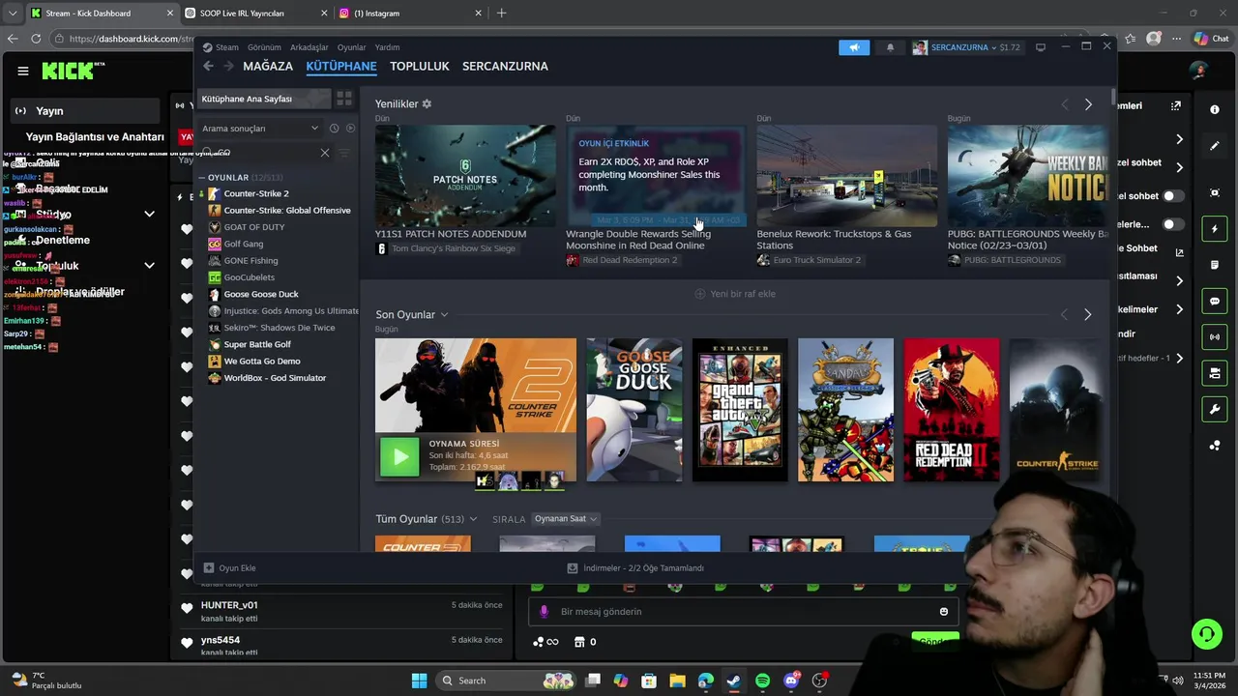Click Oyun Ekle button
The image size is (1238, 696).
tap(230, 568)
